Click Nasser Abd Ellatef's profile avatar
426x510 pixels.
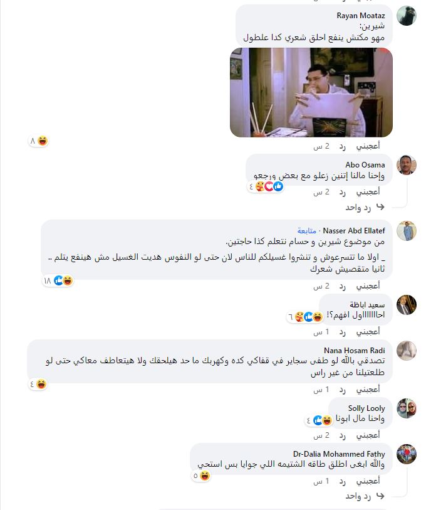coord(406,231)
